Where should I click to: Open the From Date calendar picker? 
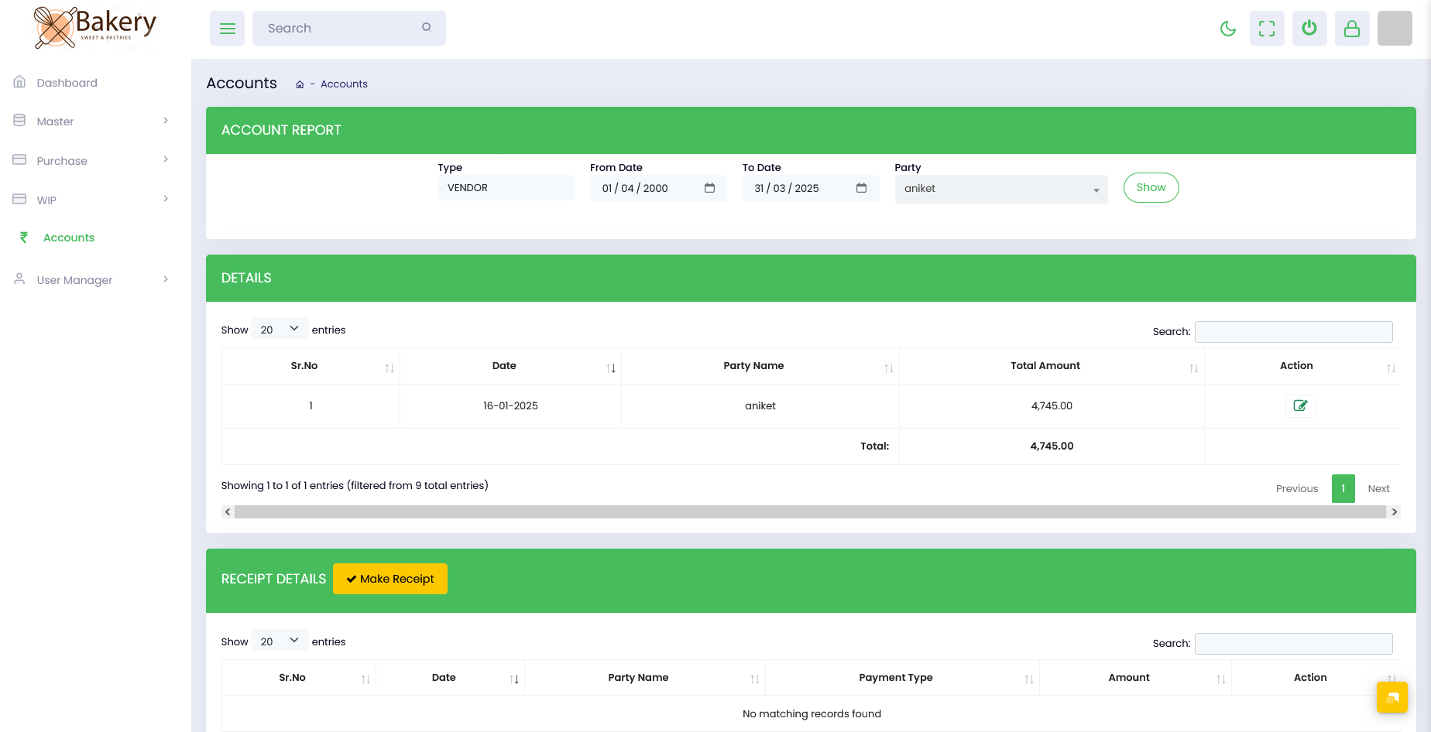tap(709, 188)
